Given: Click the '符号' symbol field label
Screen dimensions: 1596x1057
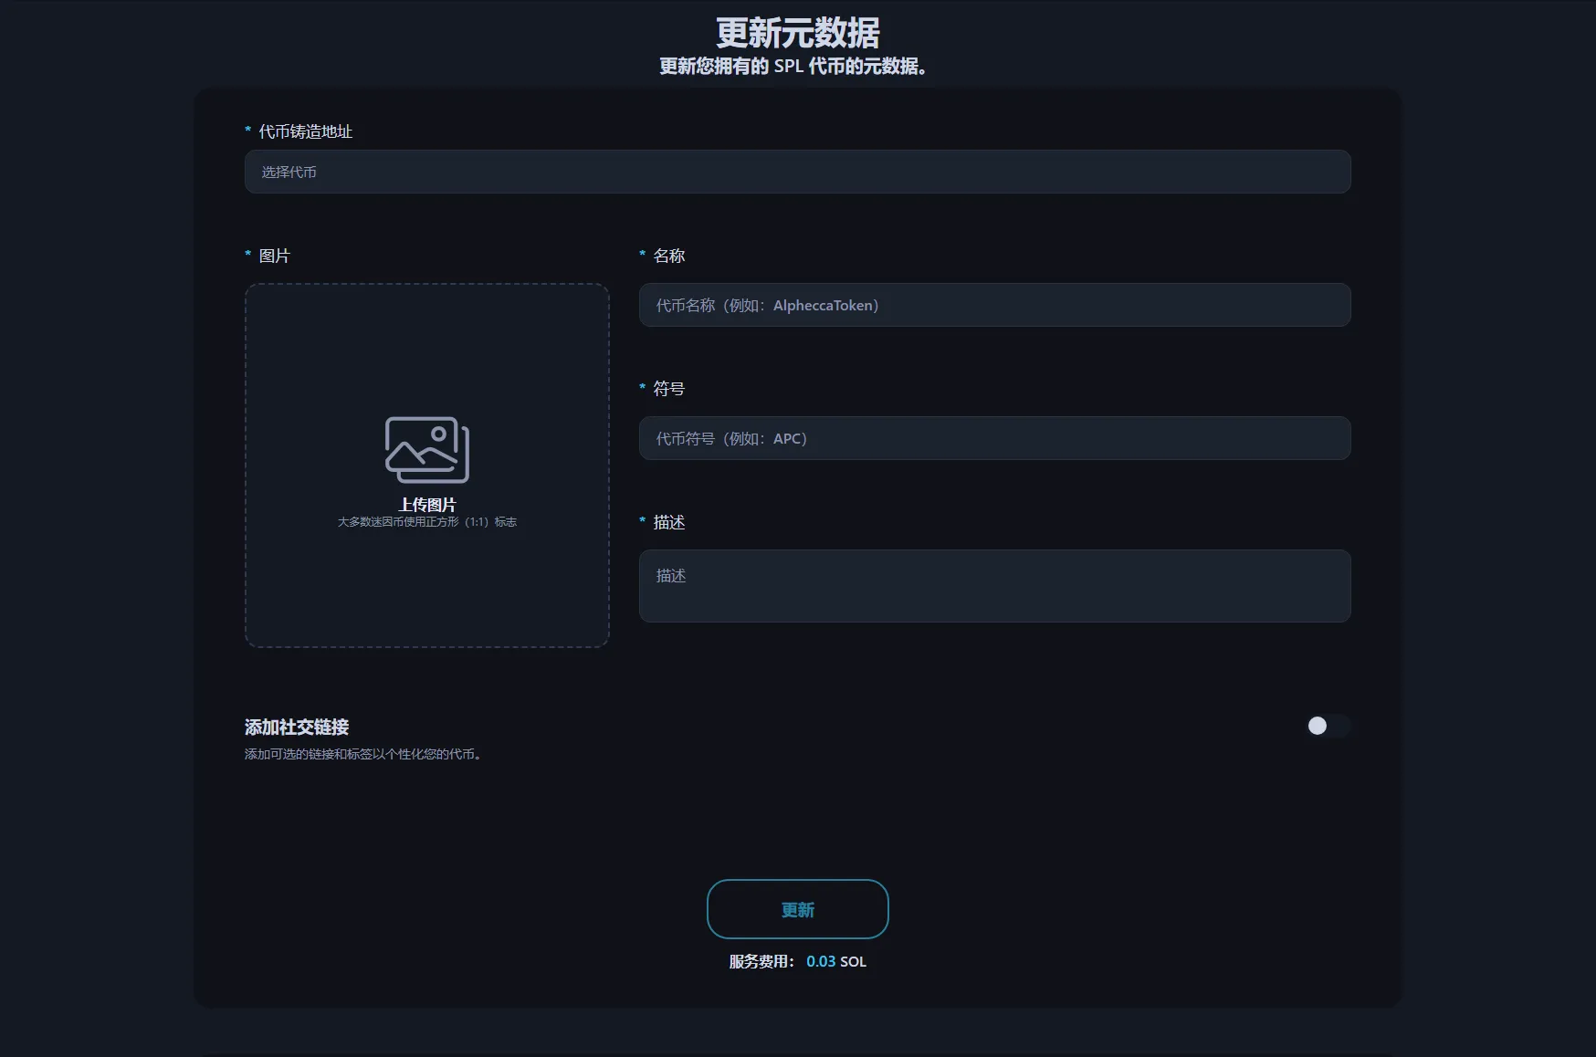Looking at the screenshot, I should coord(668,389).
